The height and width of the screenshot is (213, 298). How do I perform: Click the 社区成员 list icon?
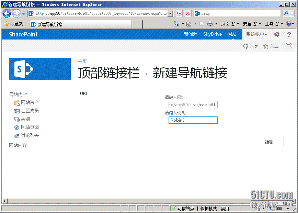[x=17, y=111]
